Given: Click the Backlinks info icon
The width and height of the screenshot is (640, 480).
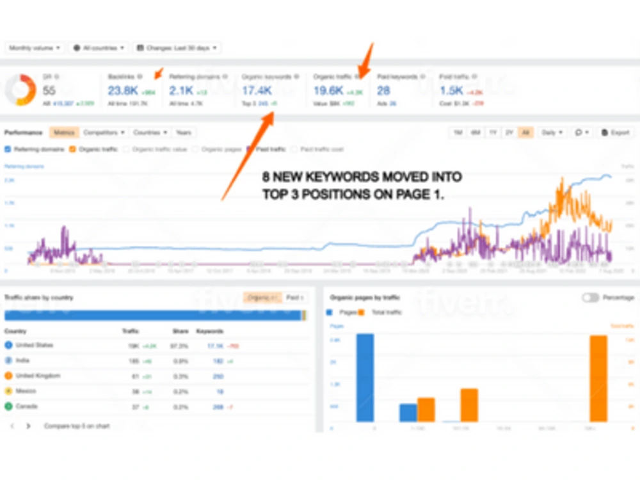Looking at the screenshot, I should pyautogui.click(x=140, y=76).
